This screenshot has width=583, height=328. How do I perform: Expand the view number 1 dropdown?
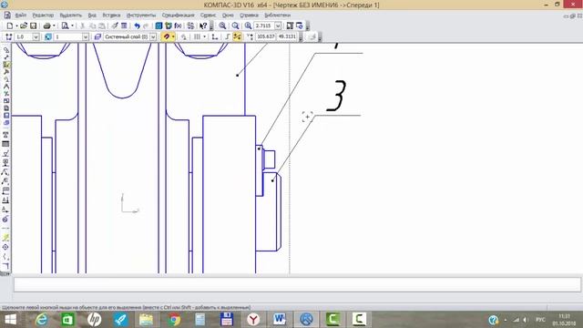[86, 36]
